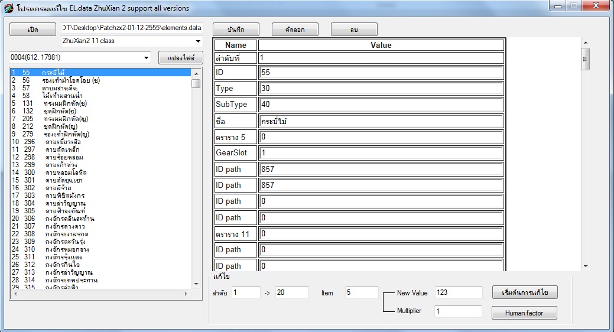This screenshot has width=614, height=332.
Task: Click the ลำดับ start field containing 1
Action: [246, 292]
